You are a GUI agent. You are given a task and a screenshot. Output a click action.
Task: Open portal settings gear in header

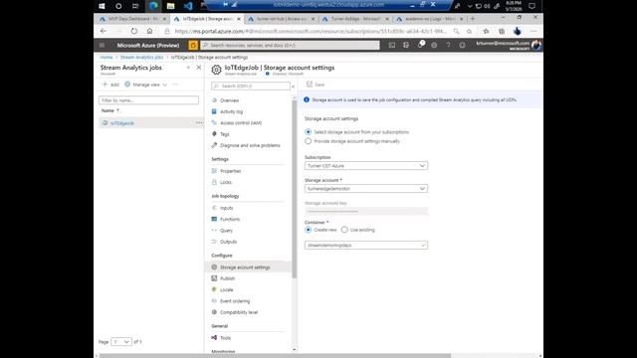coord(434,45)
